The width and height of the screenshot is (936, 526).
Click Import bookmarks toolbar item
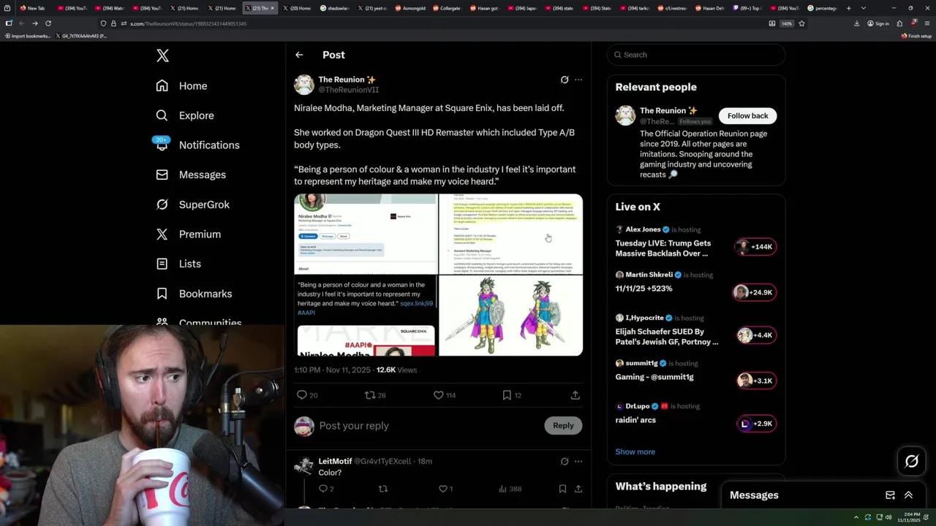coord(27,36)
